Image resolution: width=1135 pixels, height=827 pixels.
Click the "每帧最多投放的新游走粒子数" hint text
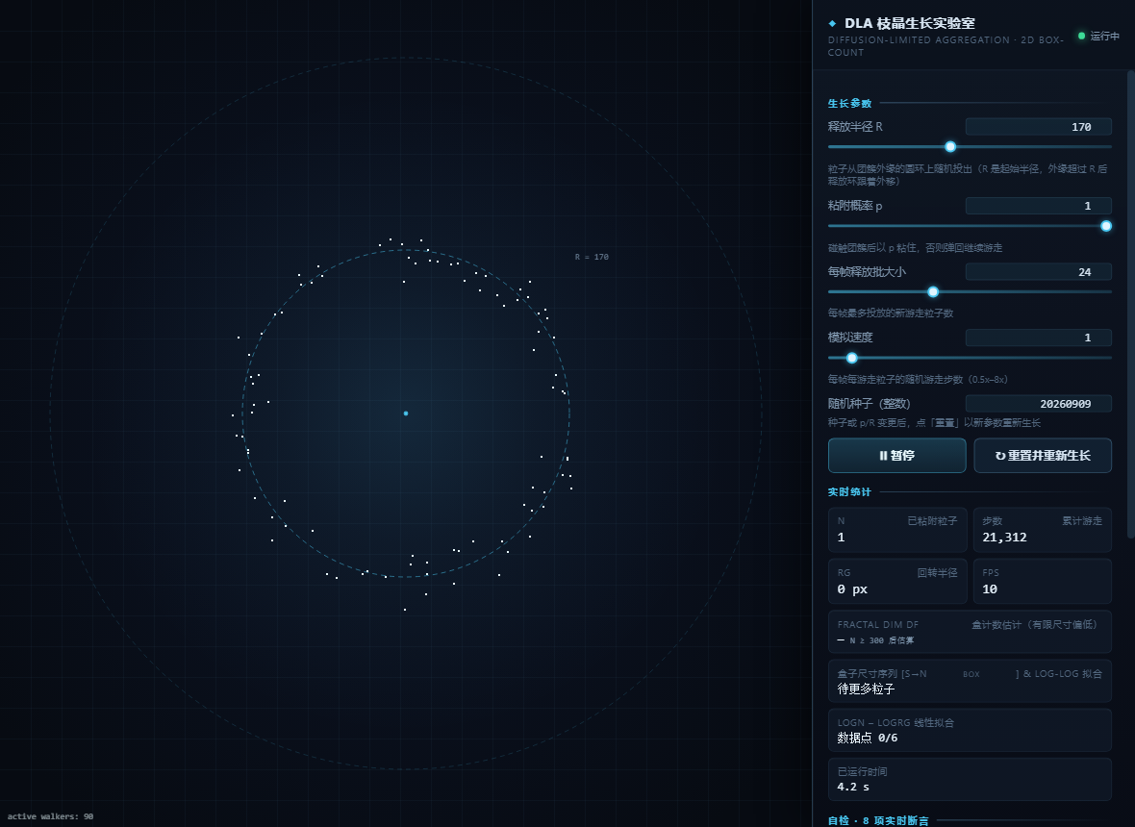click(x=891, y=313)
